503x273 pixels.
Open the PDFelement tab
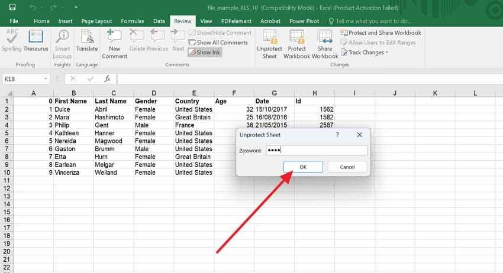[x=236, y=21]
